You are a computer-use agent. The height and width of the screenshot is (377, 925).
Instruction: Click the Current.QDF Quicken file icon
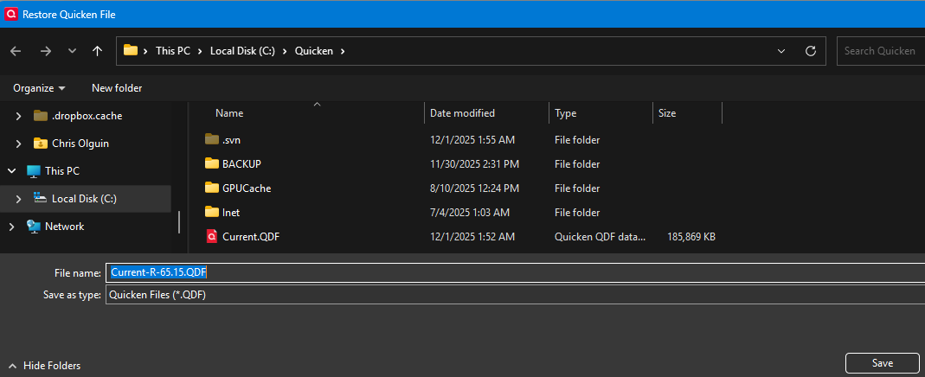(212, 237)
